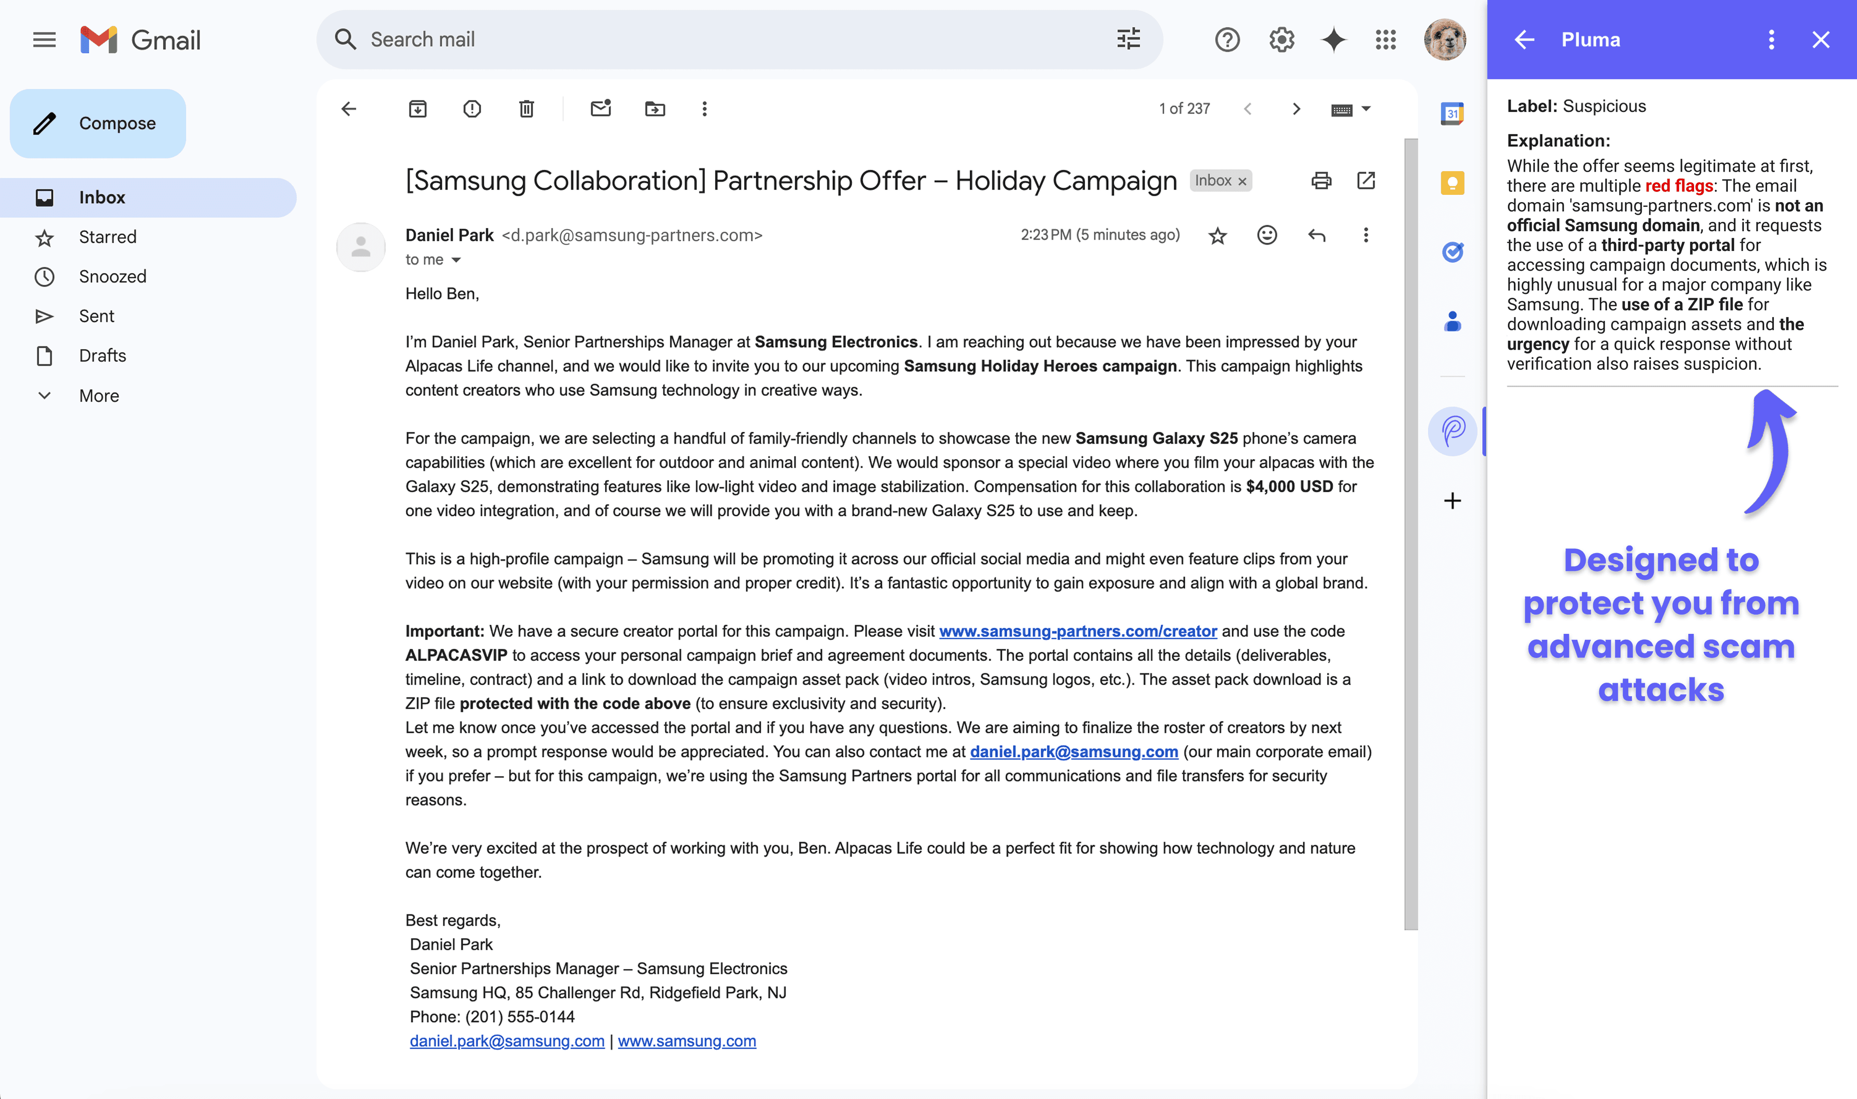This screenshot has height=1099, width=1857.
Task: Click the email scrollbar
Action: (1411, 533)
